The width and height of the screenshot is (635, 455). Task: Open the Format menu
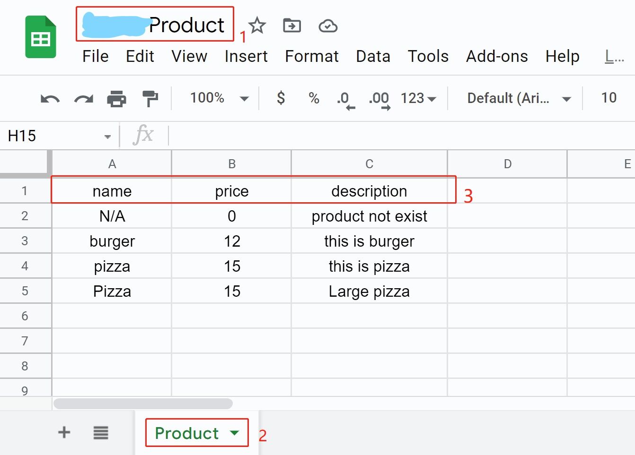311,56
